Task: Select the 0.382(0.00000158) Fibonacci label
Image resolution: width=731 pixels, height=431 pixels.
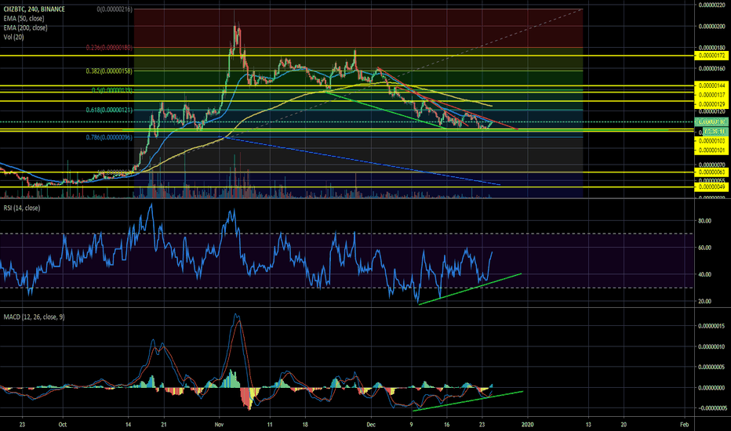Action: 109,71
